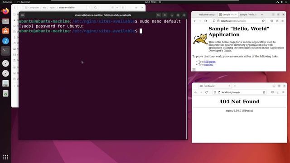Open the servlet link

208,64
